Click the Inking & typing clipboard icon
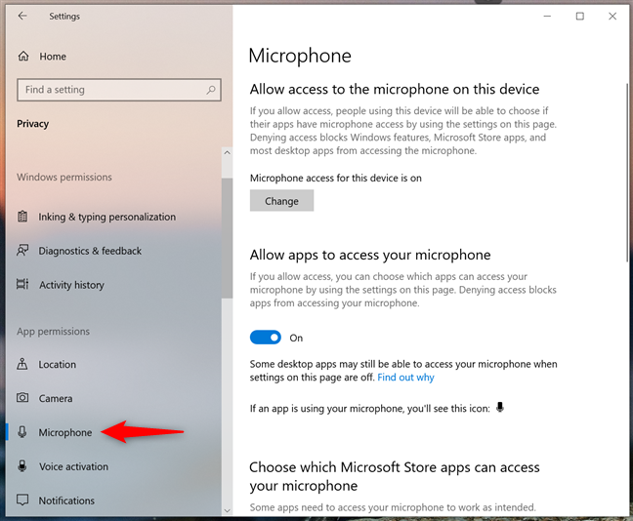The height and width of the screenshot is (521, 633). pos(22,217)
